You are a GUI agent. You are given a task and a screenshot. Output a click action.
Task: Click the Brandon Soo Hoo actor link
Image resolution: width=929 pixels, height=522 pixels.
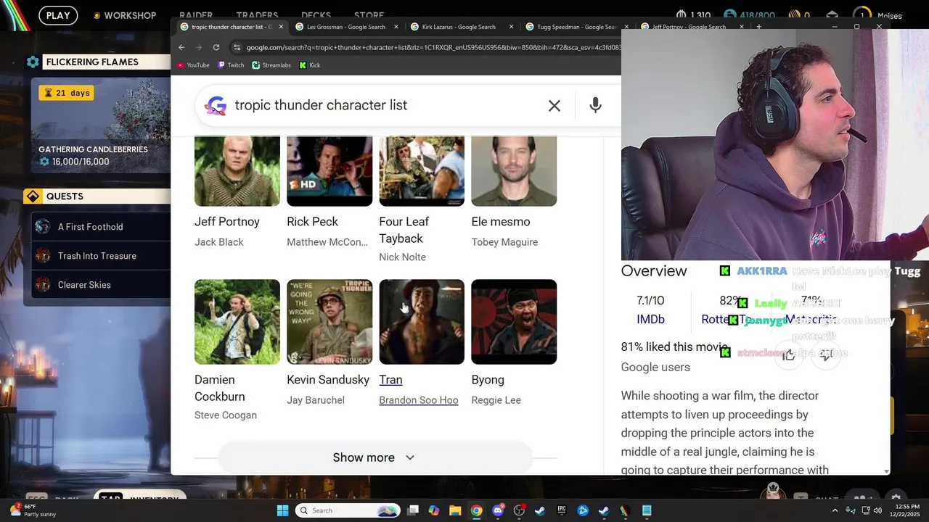[419, 400]
